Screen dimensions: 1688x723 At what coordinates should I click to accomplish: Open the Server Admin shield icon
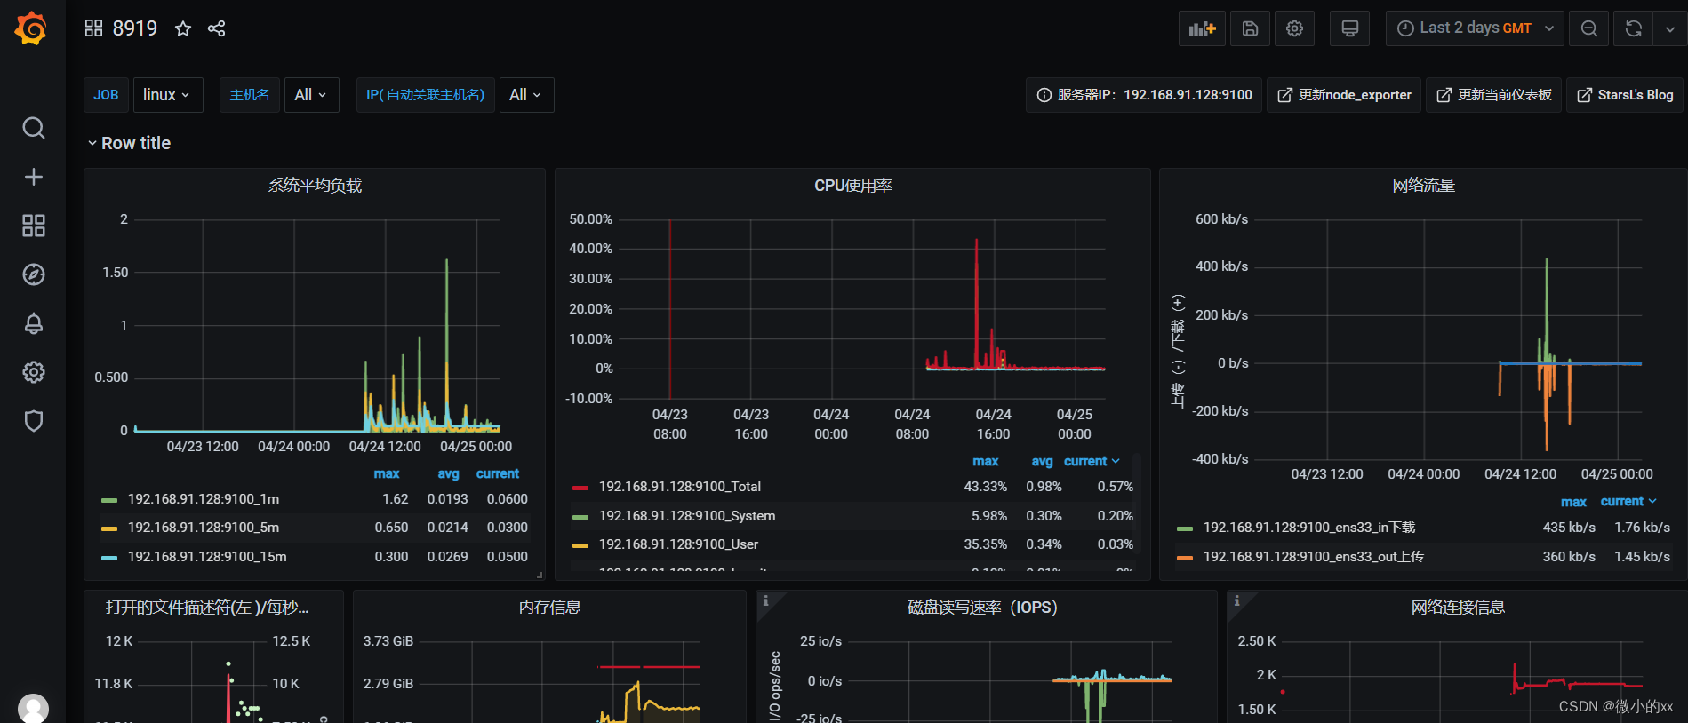point(33,421)
